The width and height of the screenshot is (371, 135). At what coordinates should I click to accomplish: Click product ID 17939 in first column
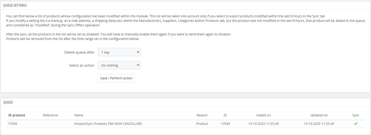[x=13, y=124]
